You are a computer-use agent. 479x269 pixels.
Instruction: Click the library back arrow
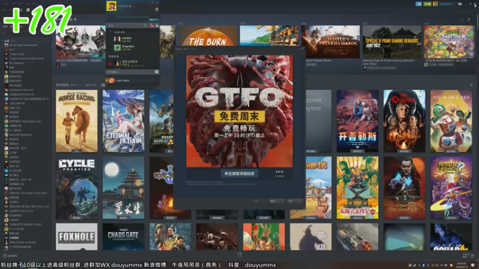(4, 10)
